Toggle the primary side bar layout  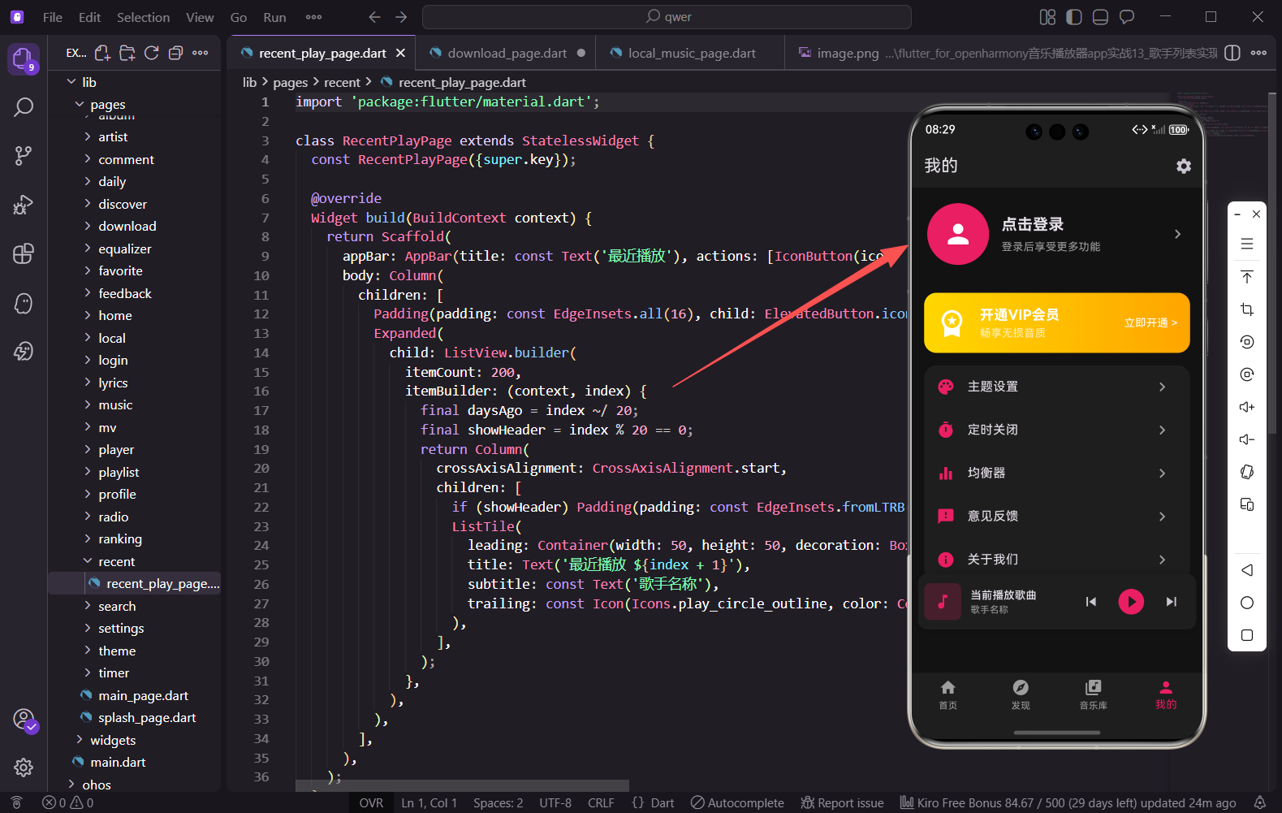[x=1074, y=17]
